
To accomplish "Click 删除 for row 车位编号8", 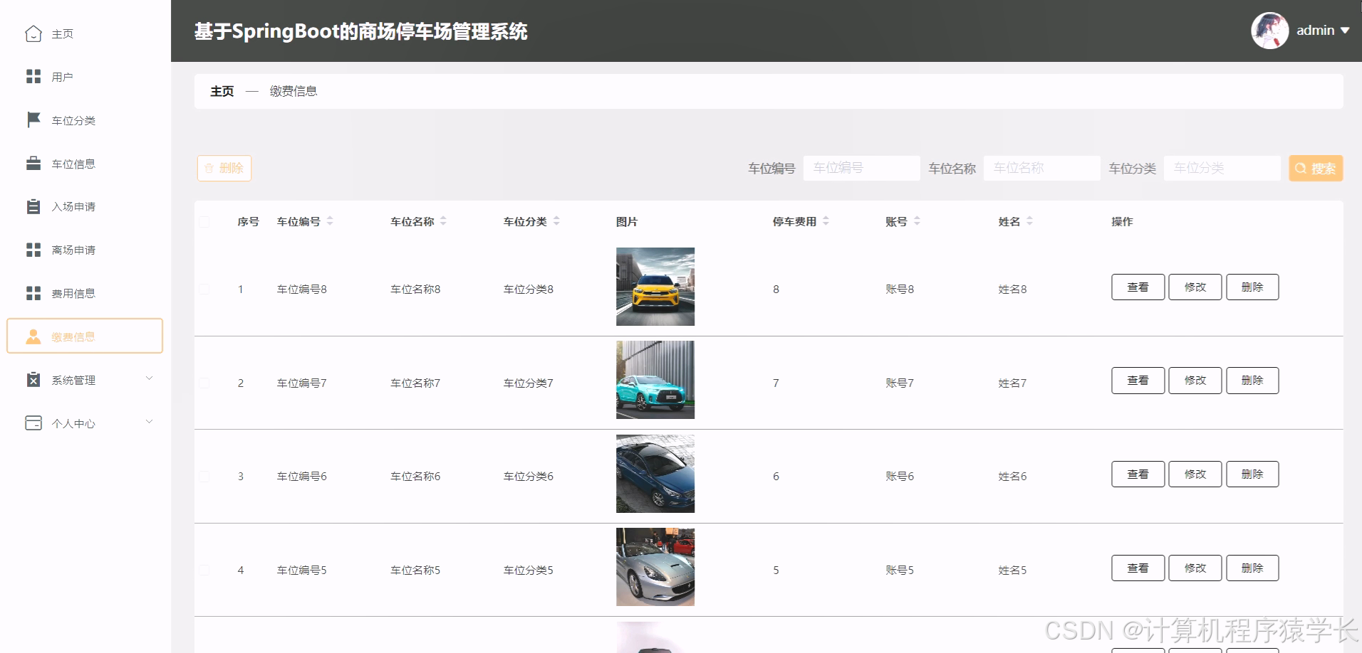I will [1252, 287].
